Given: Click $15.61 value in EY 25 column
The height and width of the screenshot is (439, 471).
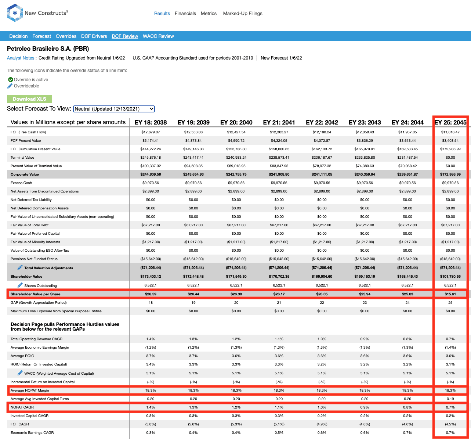Looking at the screenshot, I should [x=450, y=294].
